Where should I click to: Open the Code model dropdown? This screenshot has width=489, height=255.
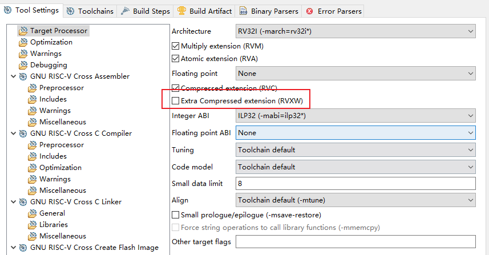point(356,167)
